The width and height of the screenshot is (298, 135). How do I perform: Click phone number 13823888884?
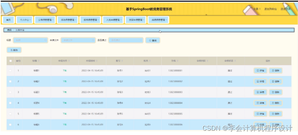click(175, 103)
